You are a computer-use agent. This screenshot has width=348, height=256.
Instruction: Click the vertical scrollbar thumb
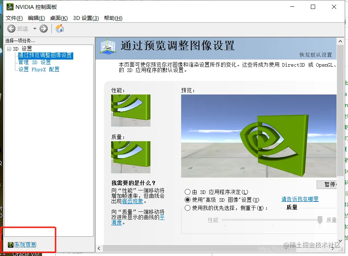coord(340,110)
